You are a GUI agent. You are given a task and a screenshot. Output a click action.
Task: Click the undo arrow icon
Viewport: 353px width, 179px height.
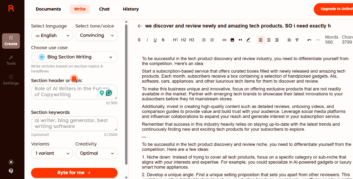(x=309, y=40)
